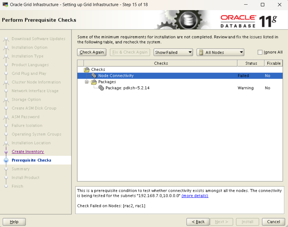Click the installer icon in the title bar
Image resolution: width=288 pixels, height=227 pixels.
pos(5,4)
